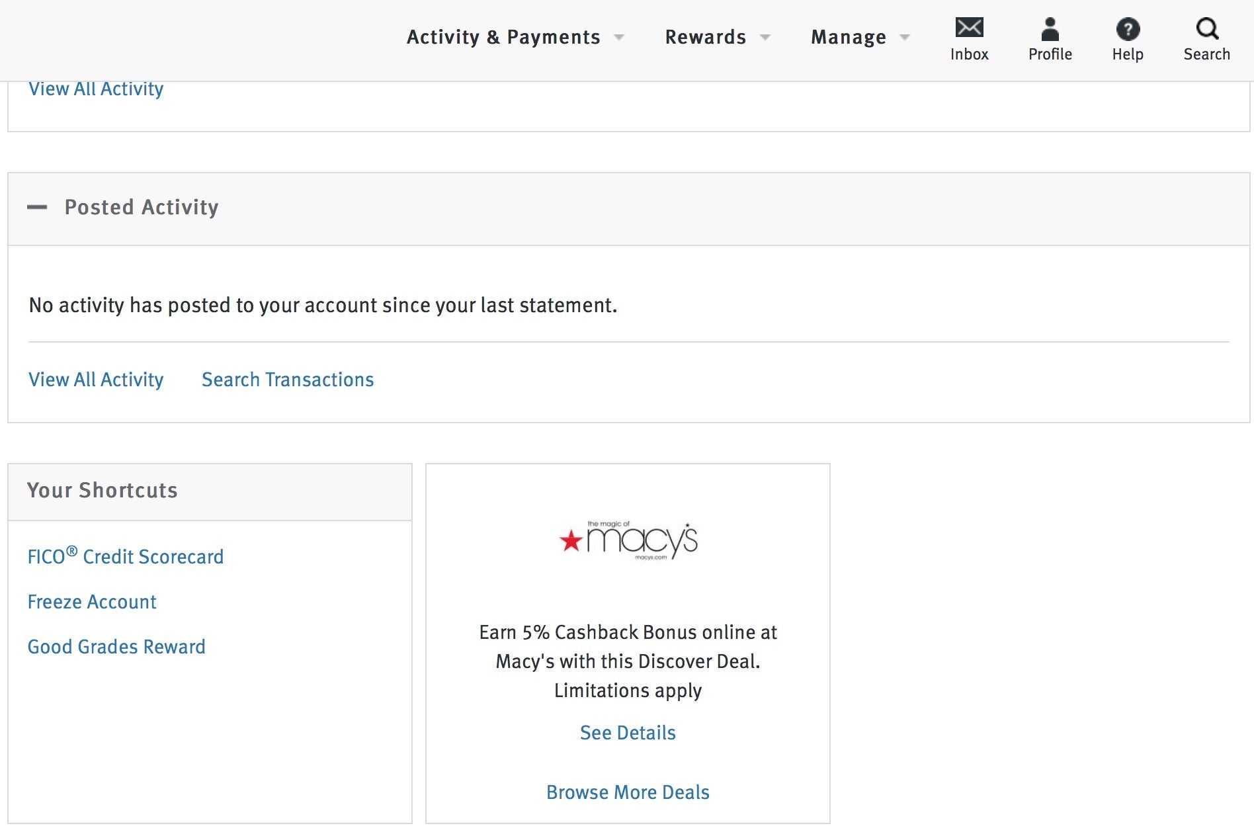Open the Inbox envelope icon
Viewport: 1254px width, 836px height.
(x=969, y=28)
